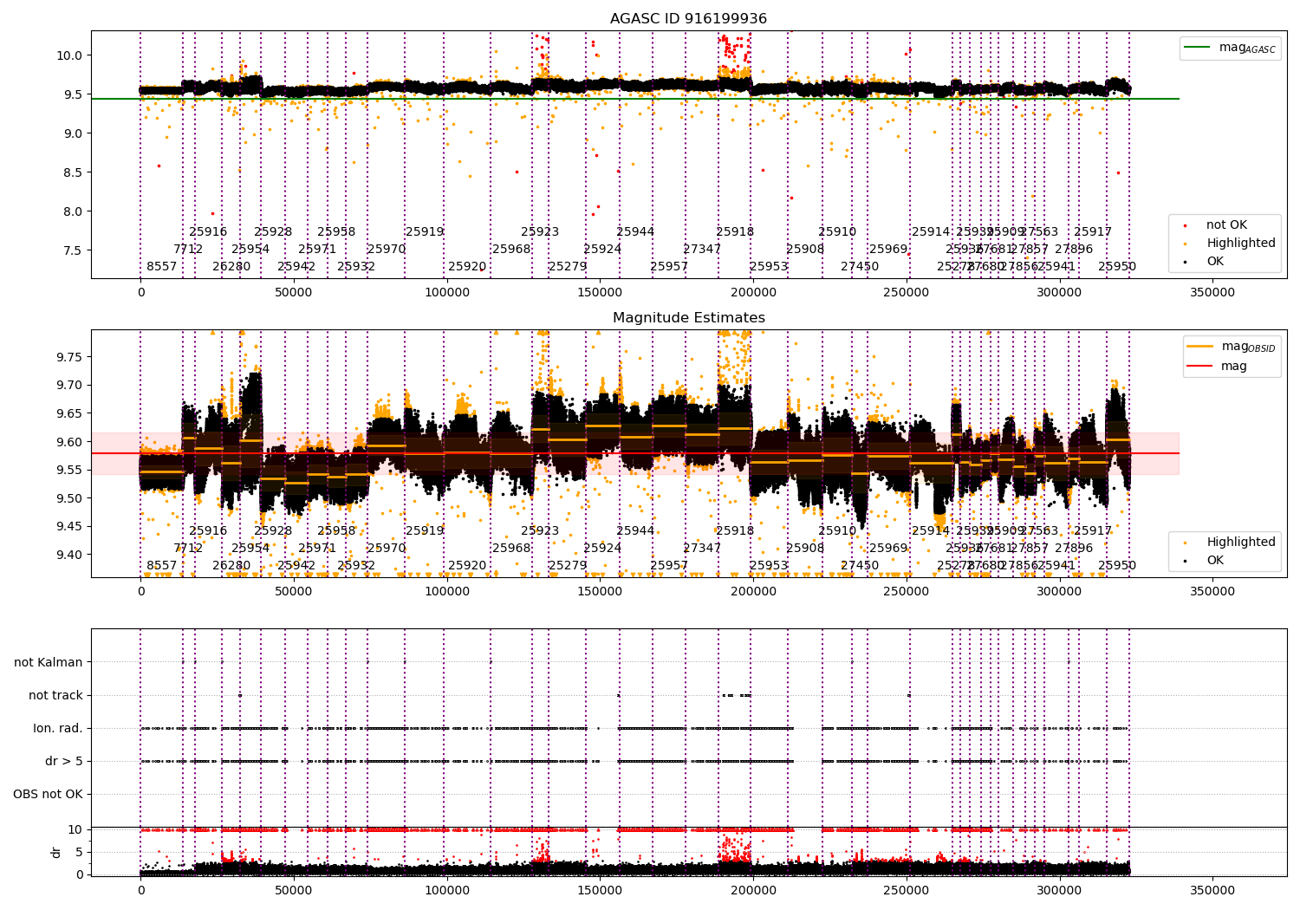Viewport: 1300px width, 910px height.
Task: Click y-tick 8.5 in the top plot
Action: point(73,172)
